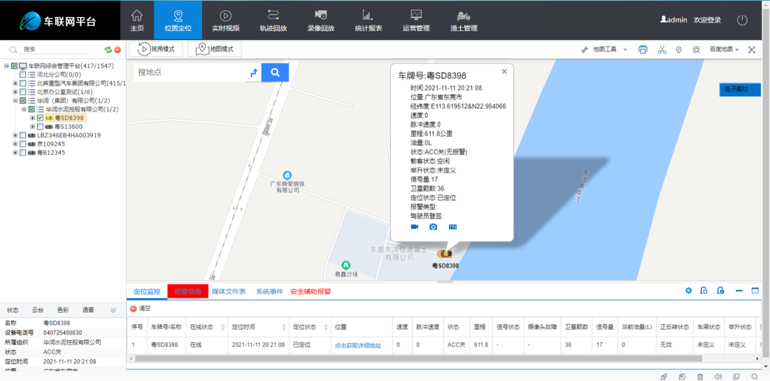Switch to the 系统事件 tab

269,291
